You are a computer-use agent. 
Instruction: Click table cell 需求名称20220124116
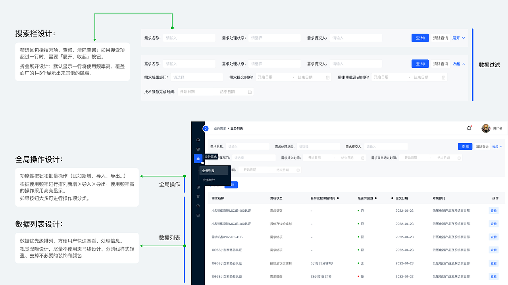pyautogui.click(x=227, y=237)
